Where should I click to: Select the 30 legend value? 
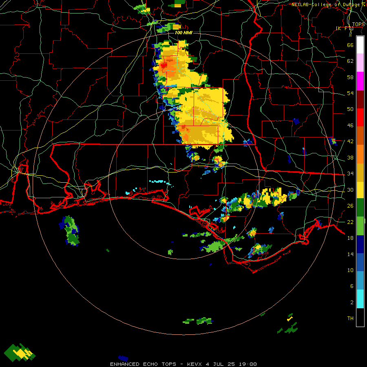[x=350, y=190]
